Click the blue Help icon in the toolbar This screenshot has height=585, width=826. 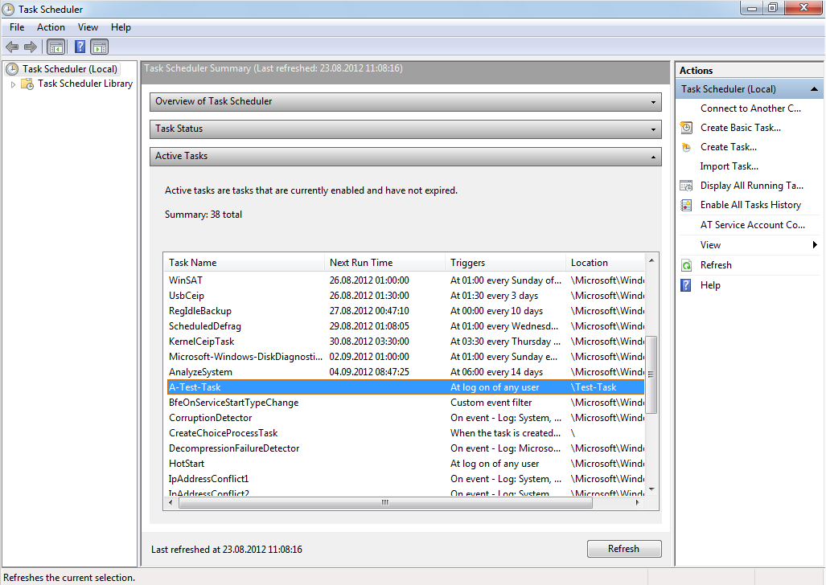pyautogui.click(x=80, y=47)
